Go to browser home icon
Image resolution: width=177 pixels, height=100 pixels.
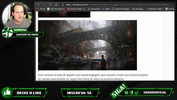tap(56, 4)
